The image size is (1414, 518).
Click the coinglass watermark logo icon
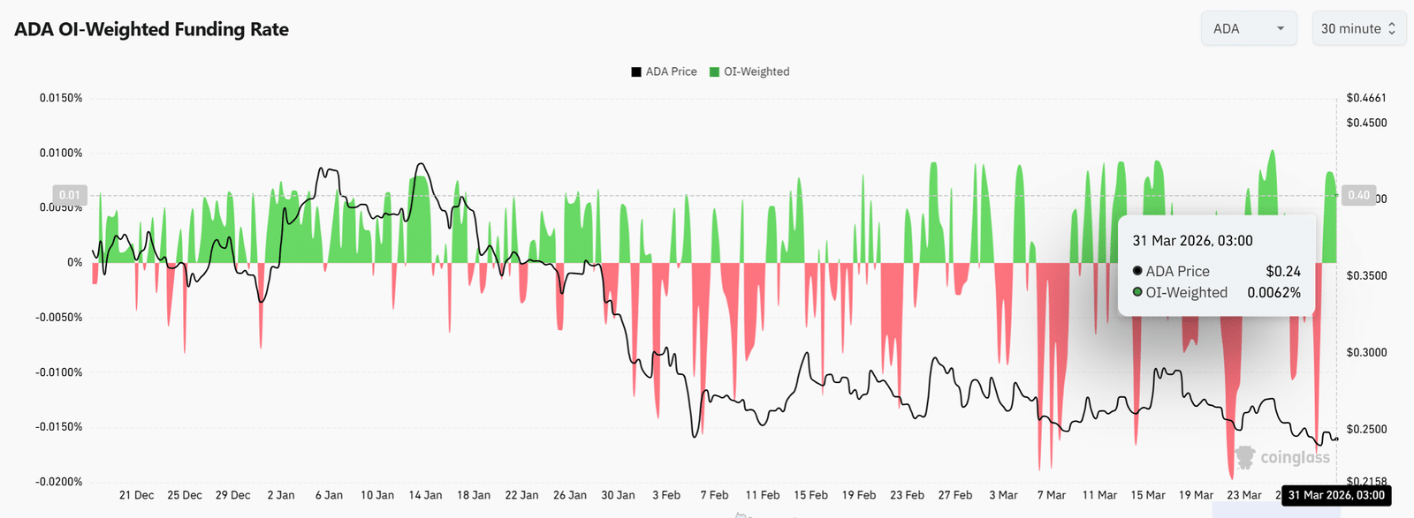coord(1245,457)
